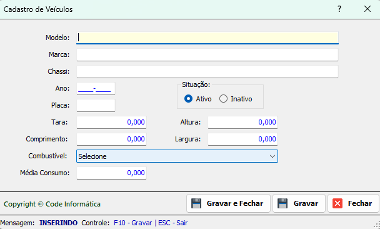This screenshot has width=380, height=229.
Task: Select the Altura numeric field
Action: (x=242, y=122)
